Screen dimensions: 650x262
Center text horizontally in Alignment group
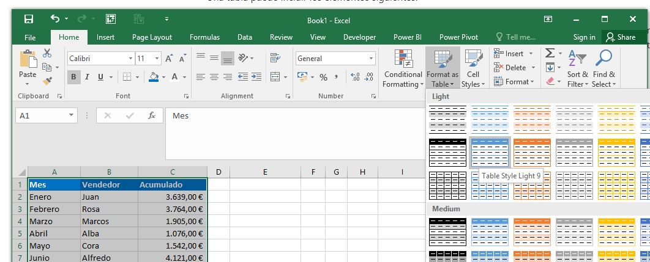(x=214, y=77)
